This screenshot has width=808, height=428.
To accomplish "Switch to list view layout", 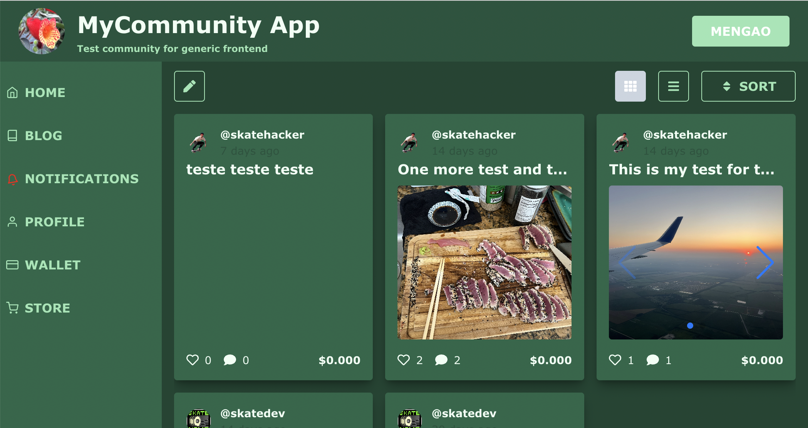I will [673, 86].
